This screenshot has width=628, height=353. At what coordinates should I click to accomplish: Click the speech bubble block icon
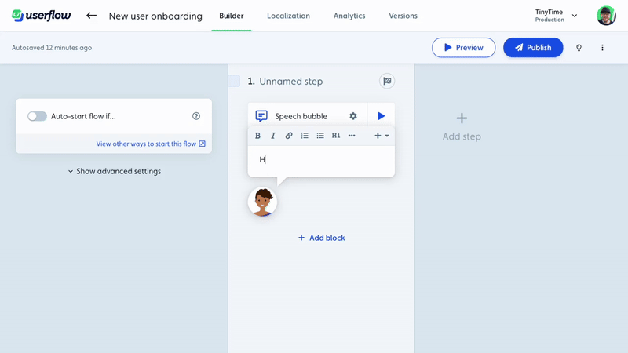(261, 116)
